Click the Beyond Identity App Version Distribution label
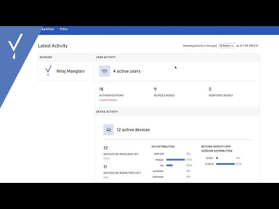 [x=217, y=149]
